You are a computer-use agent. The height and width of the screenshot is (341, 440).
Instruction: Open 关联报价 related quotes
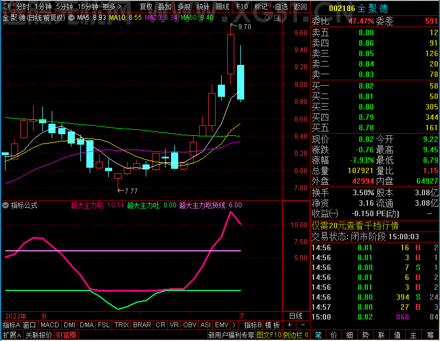(x=38, y=335)
